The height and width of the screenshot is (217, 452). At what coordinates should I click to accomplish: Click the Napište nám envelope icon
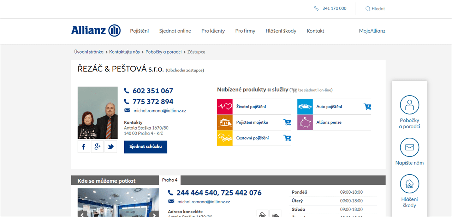tap(410, 147)
